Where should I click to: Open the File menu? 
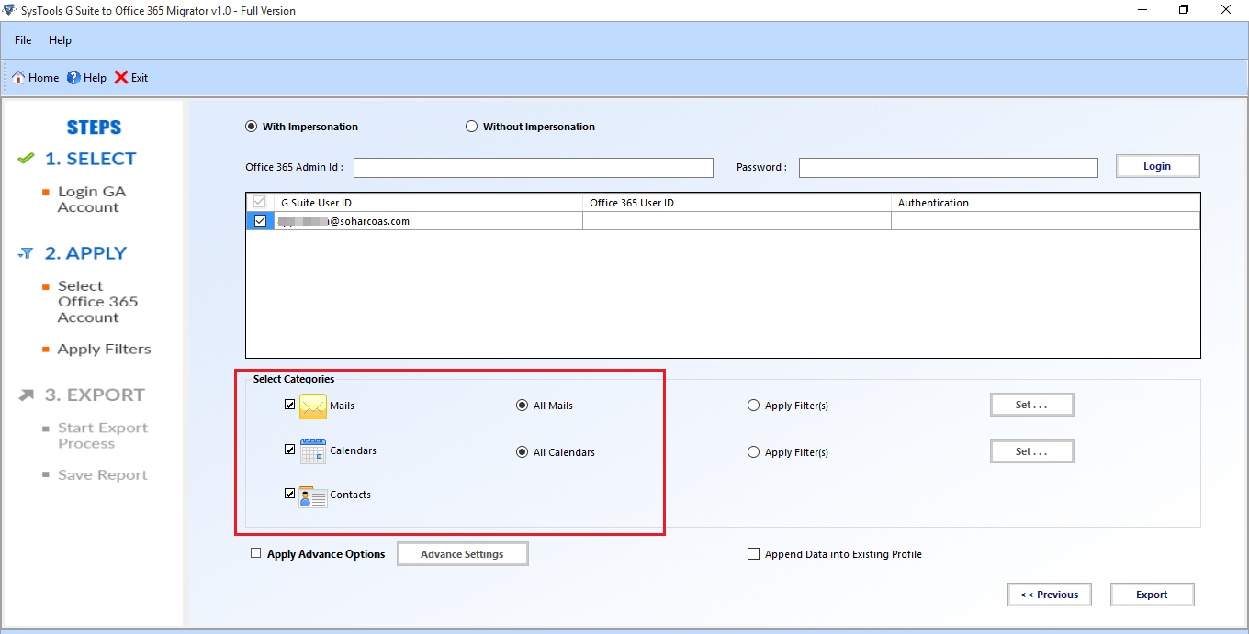(x=23, y=40)
